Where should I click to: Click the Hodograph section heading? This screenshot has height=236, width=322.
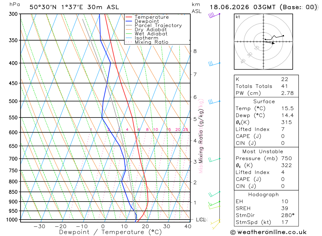coord(263,194)
